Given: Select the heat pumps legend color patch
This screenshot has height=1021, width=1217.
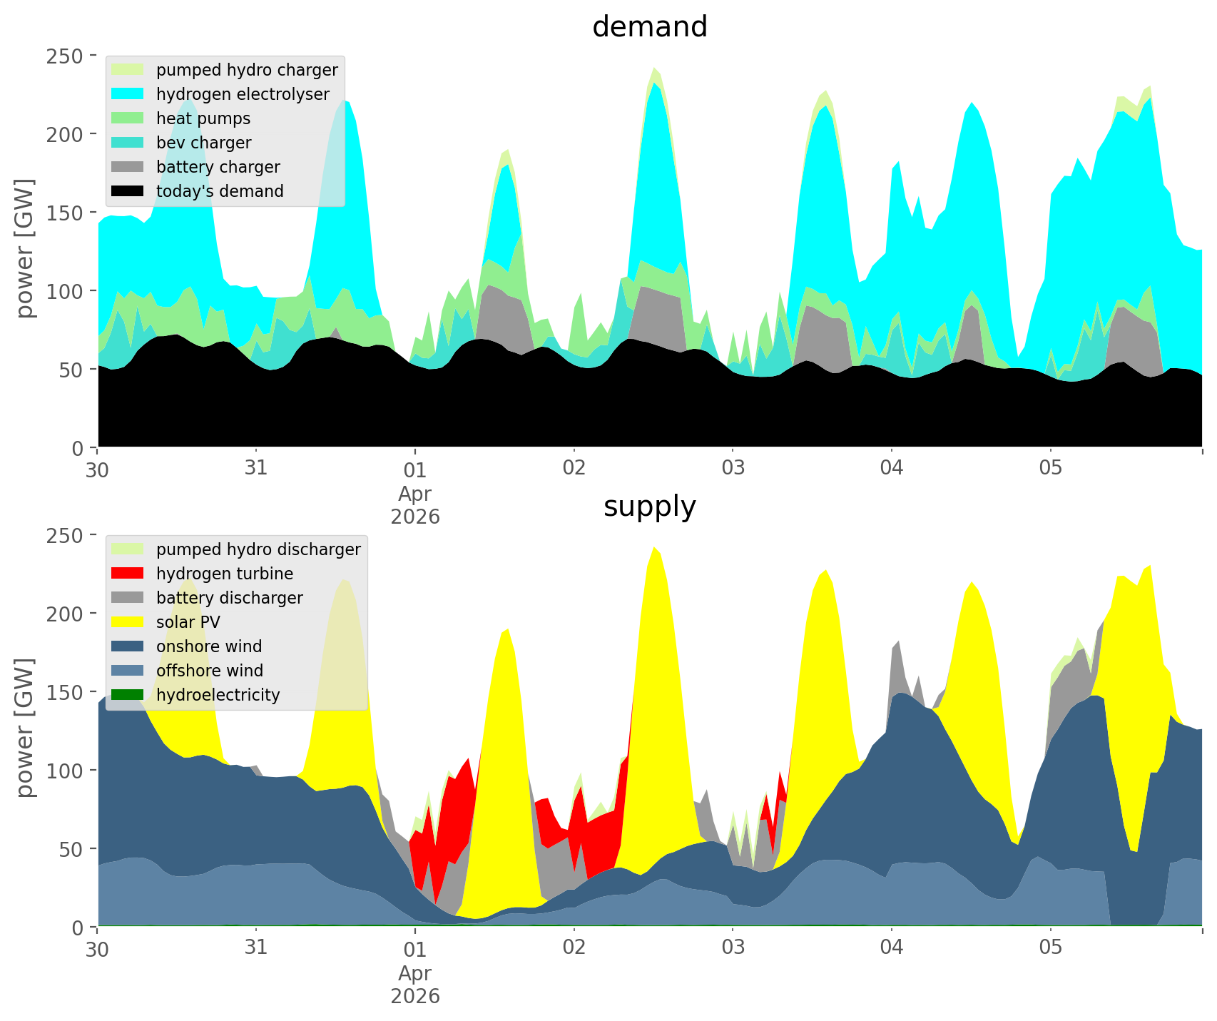Looking at the screenshot, I should tap(128, 118).
